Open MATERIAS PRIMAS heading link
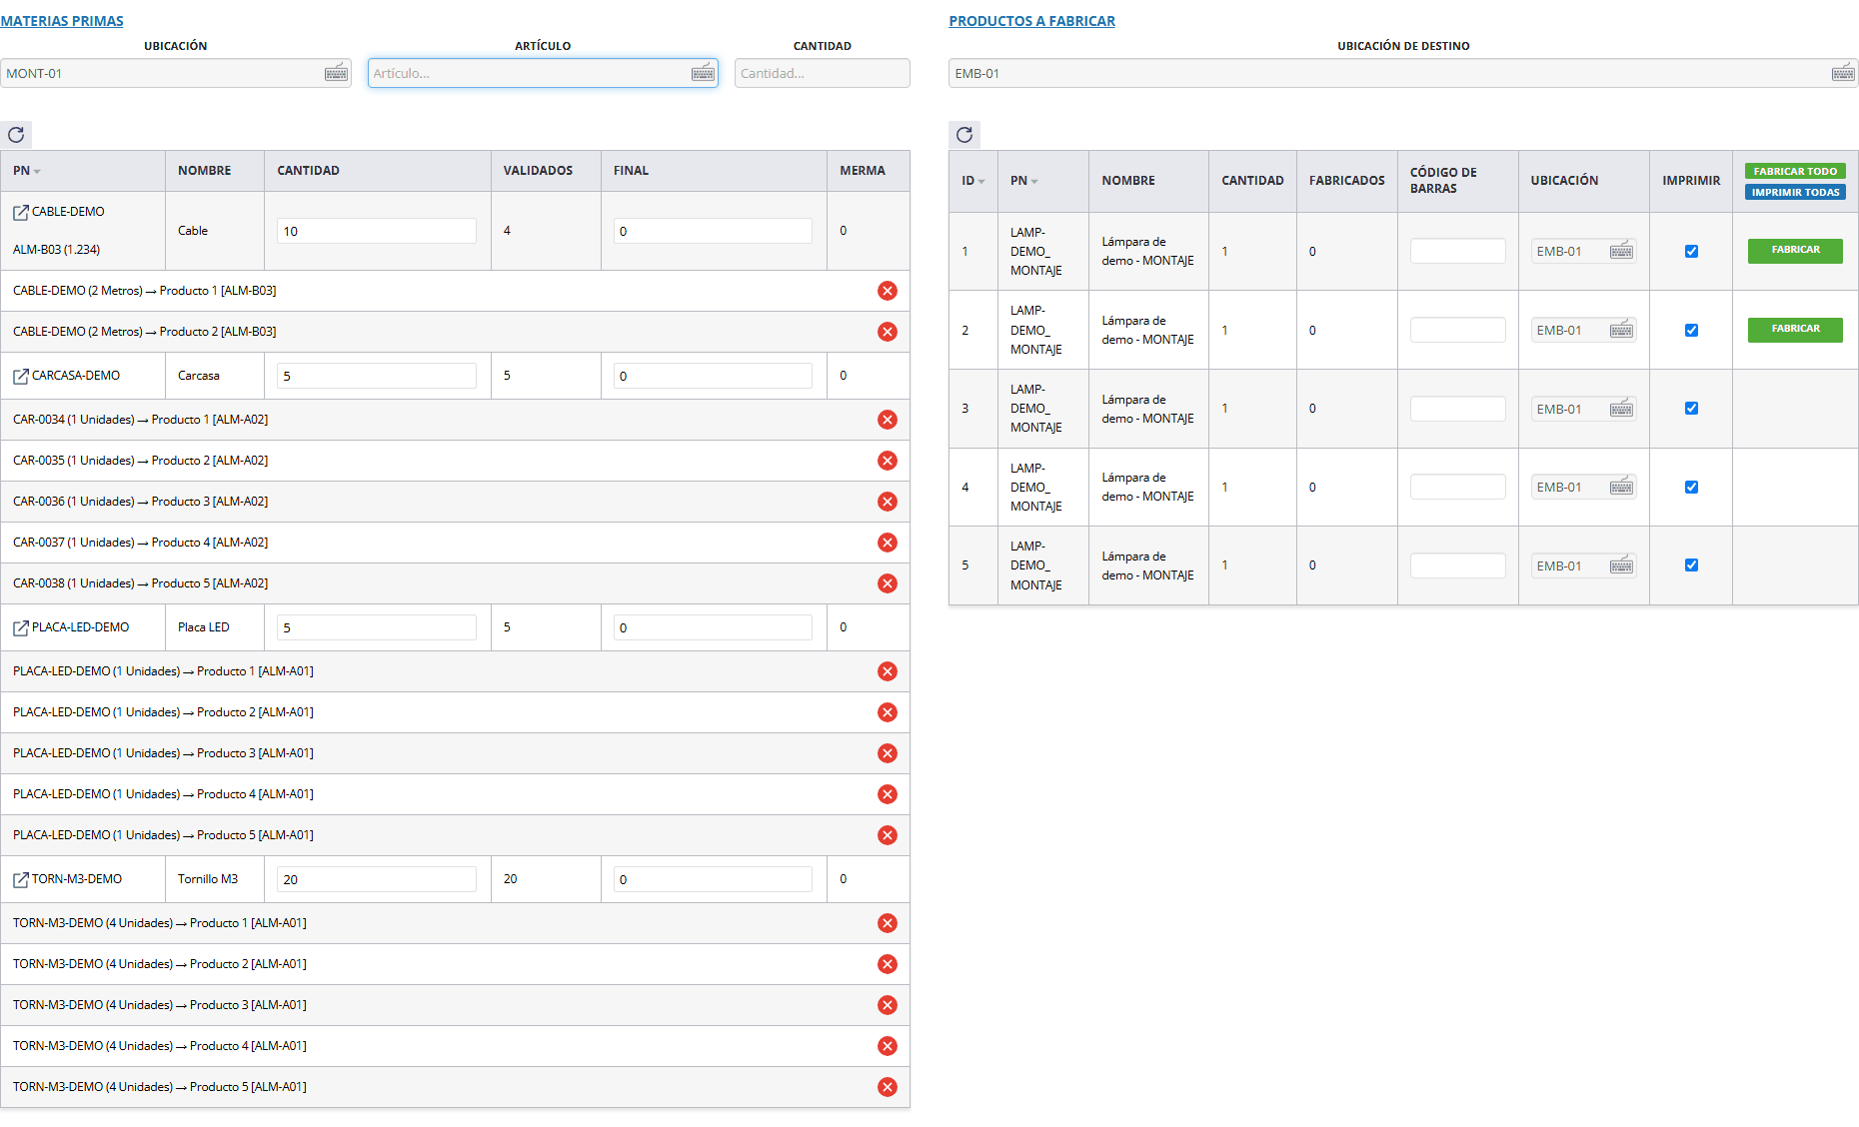 click(62, 21)
